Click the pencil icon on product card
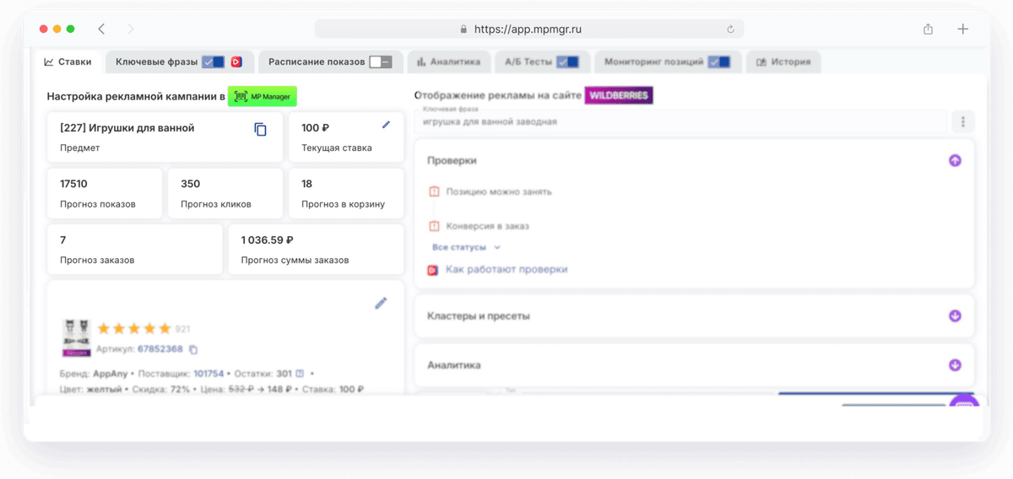1013x479 pixels. click(x=381, y=304)
